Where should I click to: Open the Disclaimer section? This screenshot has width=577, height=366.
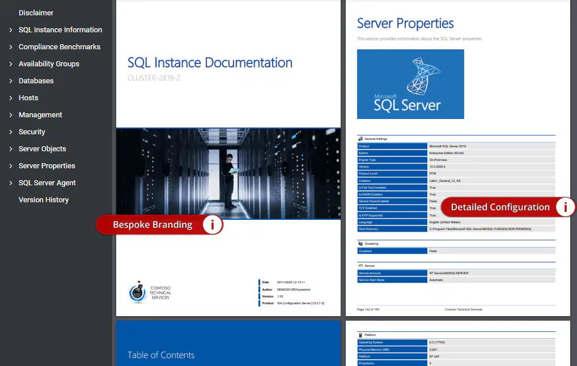[36, 13]
